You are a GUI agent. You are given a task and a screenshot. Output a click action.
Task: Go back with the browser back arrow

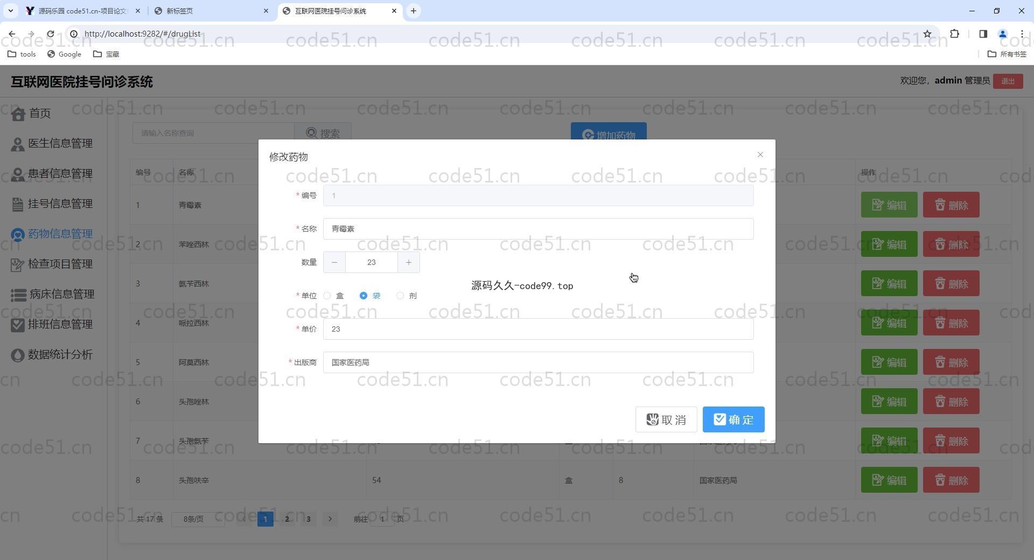click(12, 34)
